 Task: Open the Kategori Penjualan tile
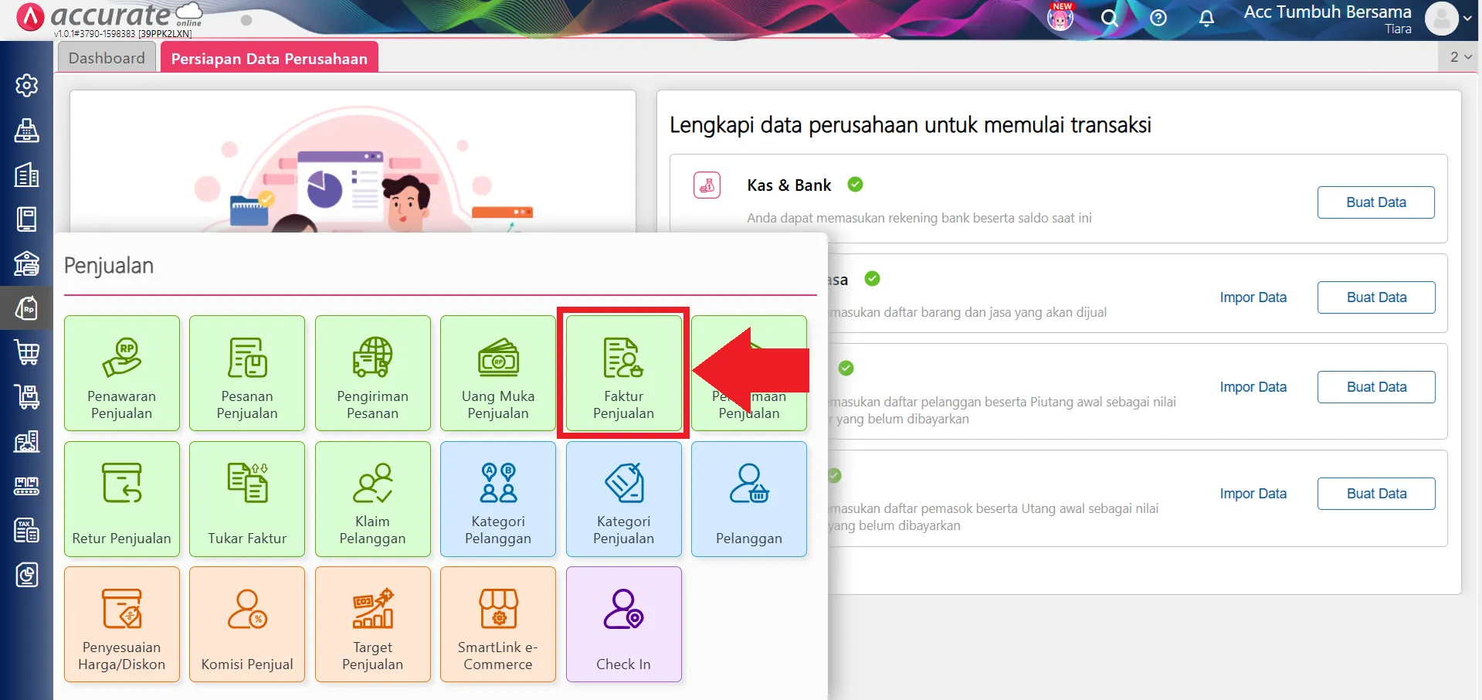click(x=624, y=499)
